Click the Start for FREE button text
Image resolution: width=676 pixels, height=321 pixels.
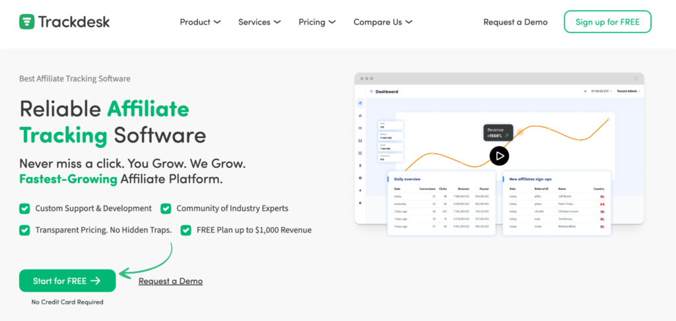pos(60,281)
